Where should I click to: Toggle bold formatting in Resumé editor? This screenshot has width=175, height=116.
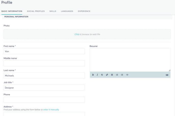pyautogui.click(x=93, y=75)
